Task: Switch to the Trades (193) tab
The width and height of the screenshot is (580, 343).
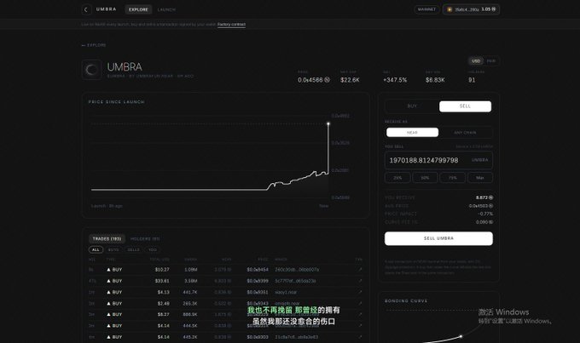Action: pyautogui.click(x=107, y=239)
